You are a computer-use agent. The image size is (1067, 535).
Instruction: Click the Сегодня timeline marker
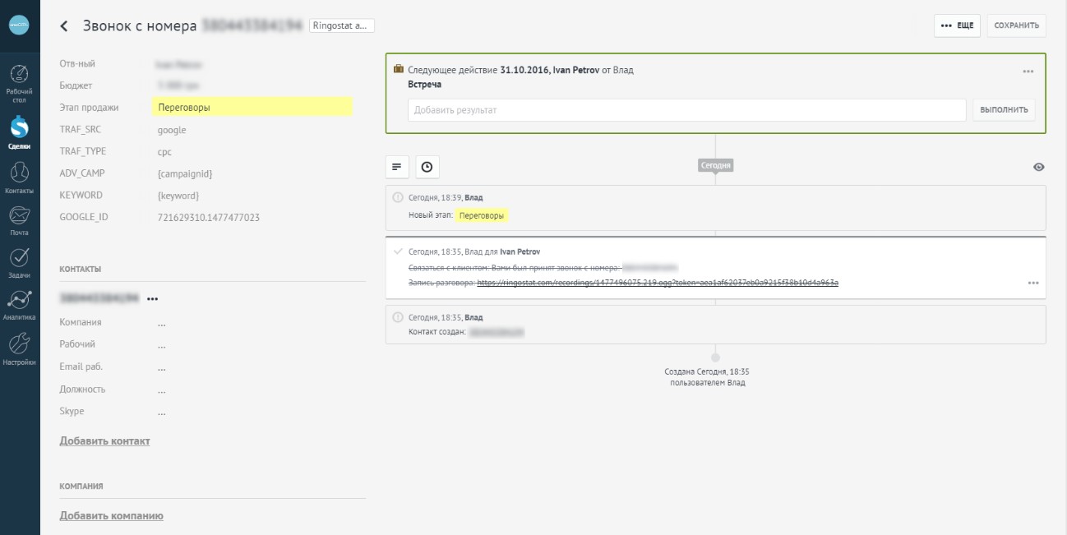click(715, 165)
